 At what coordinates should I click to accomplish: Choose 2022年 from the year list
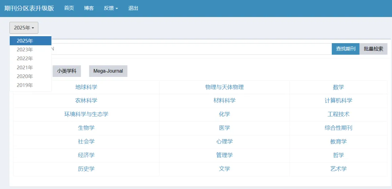pyautogui.click(x=30, y=58)
